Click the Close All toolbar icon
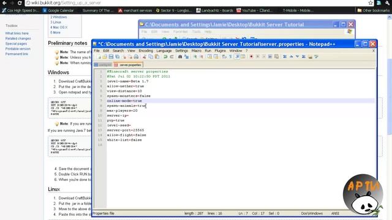Viewport: 392px width, 220px height. click(x=130, y=57)
